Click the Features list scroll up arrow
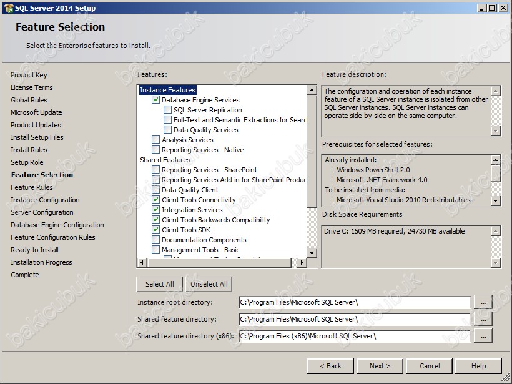 coord(312,90)
